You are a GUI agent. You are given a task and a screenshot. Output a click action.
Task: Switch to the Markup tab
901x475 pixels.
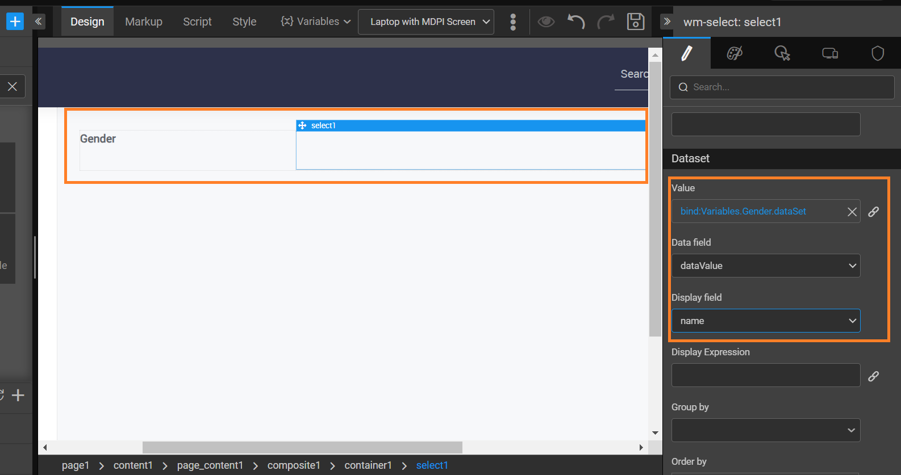144,22
